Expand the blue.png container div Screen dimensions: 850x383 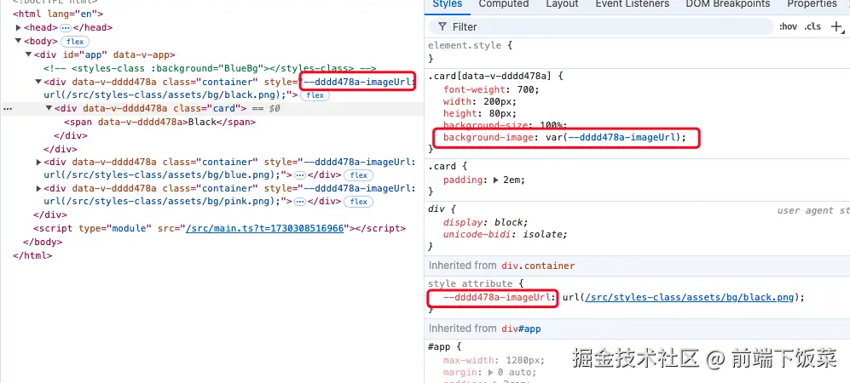[38, 162]
